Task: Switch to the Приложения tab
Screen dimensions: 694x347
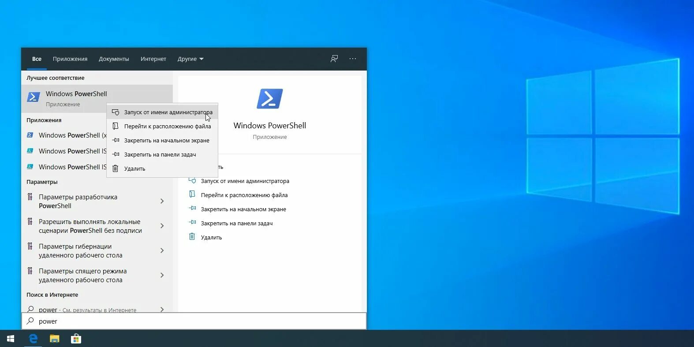Action: [x=70, y=59]
